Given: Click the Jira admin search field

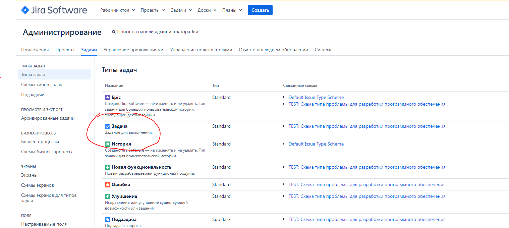Looking at the screenshot, I should (158, 32).
